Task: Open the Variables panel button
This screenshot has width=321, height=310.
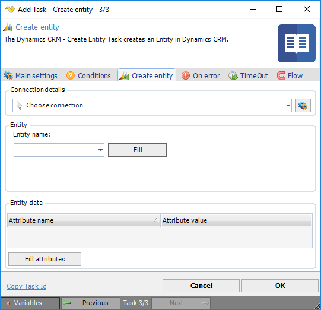Action: pos(30,303)
